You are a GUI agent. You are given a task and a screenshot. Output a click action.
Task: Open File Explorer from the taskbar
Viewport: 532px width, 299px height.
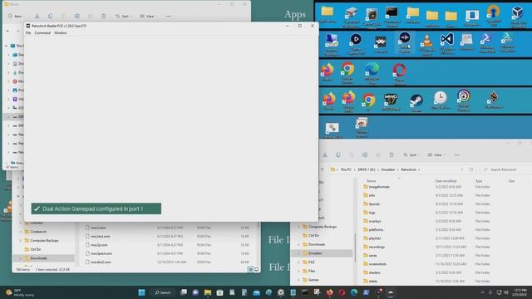[208, 292]
